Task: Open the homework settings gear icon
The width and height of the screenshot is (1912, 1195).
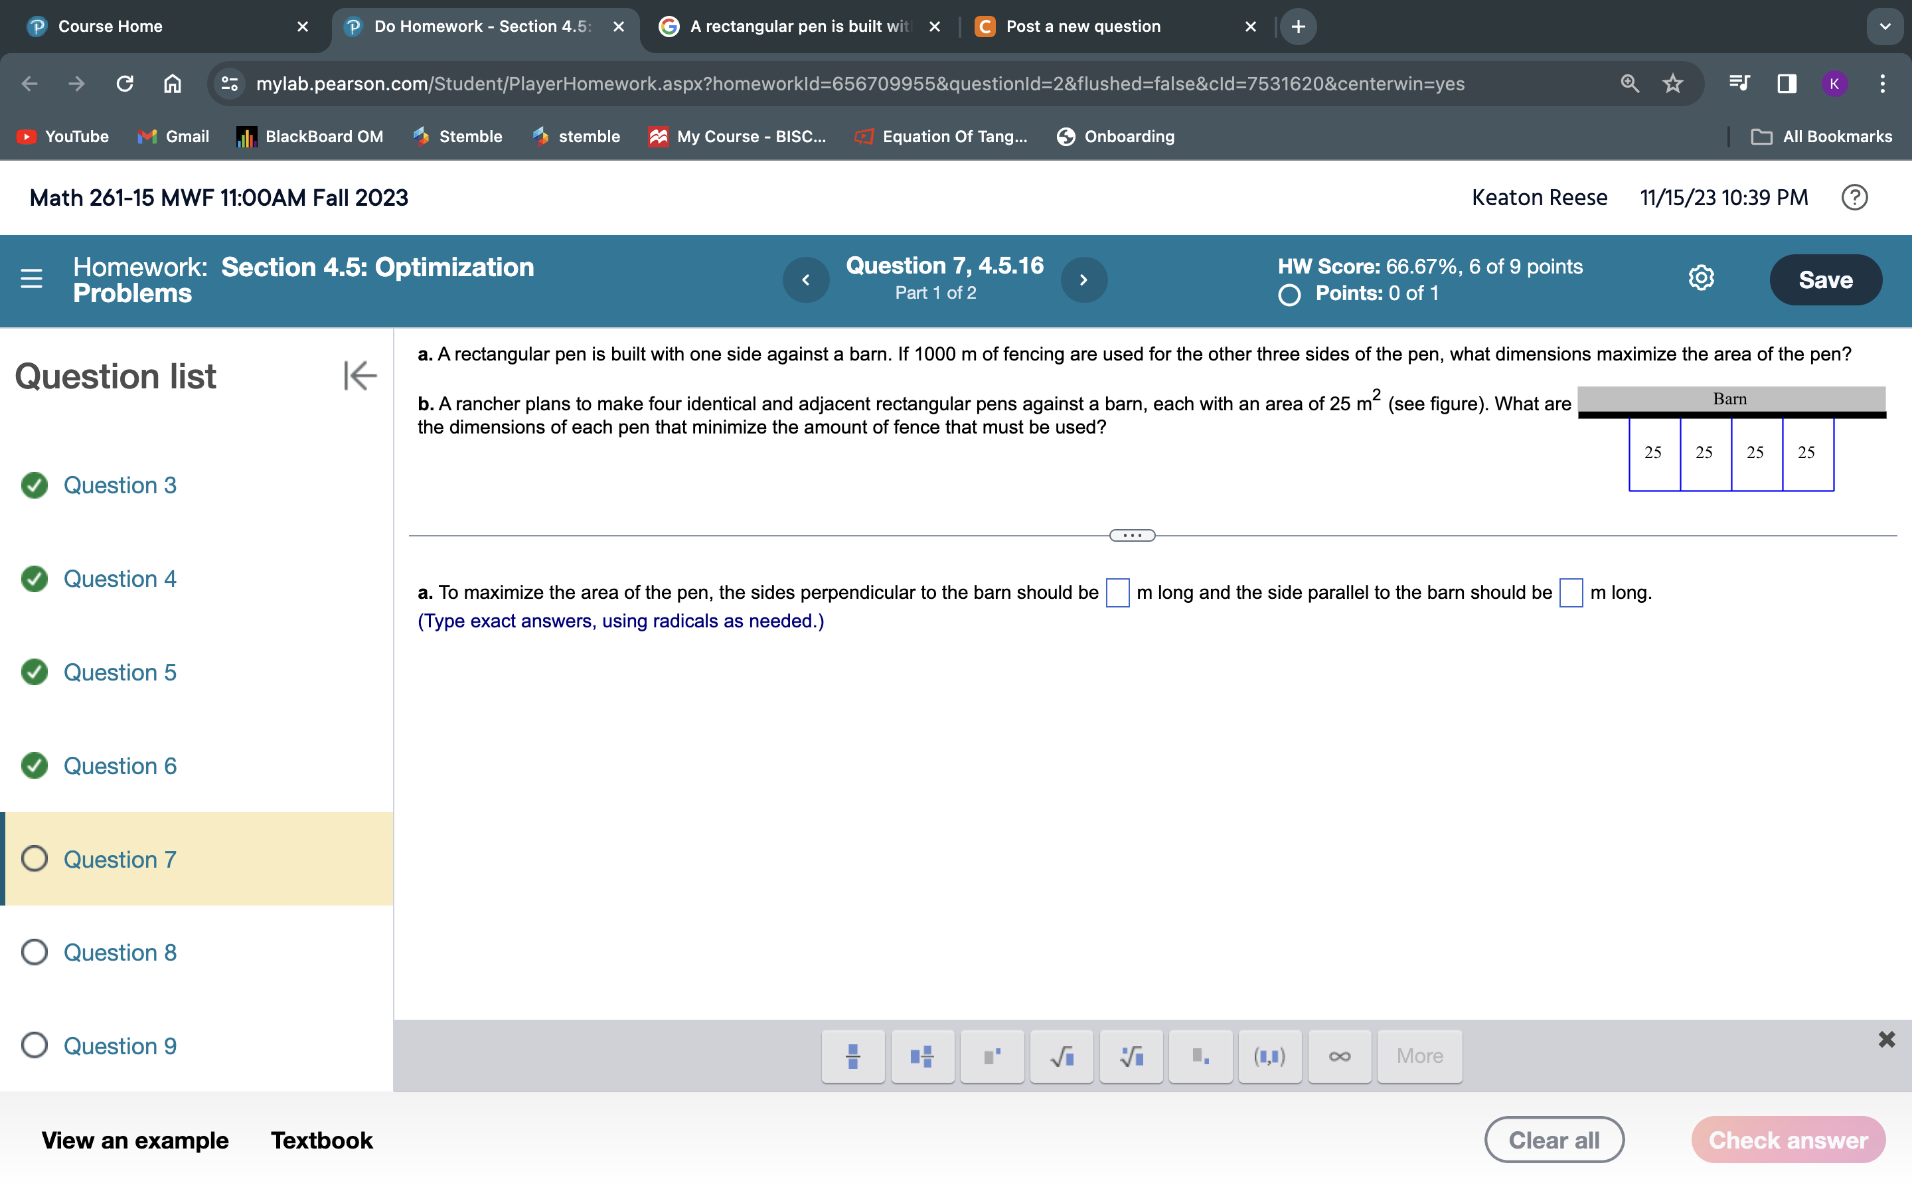Action: (1701, 278)
